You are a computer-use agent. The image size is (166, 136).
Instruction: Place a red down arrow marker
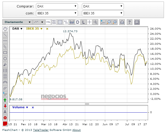tap(5, 106)
